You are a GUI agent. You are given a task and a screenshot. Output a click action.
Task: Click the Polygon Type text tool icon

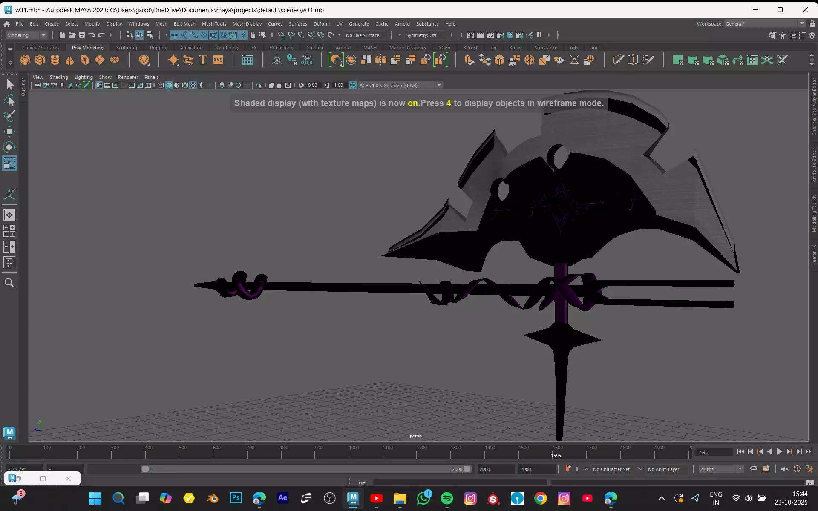click(x=203, y=60)
